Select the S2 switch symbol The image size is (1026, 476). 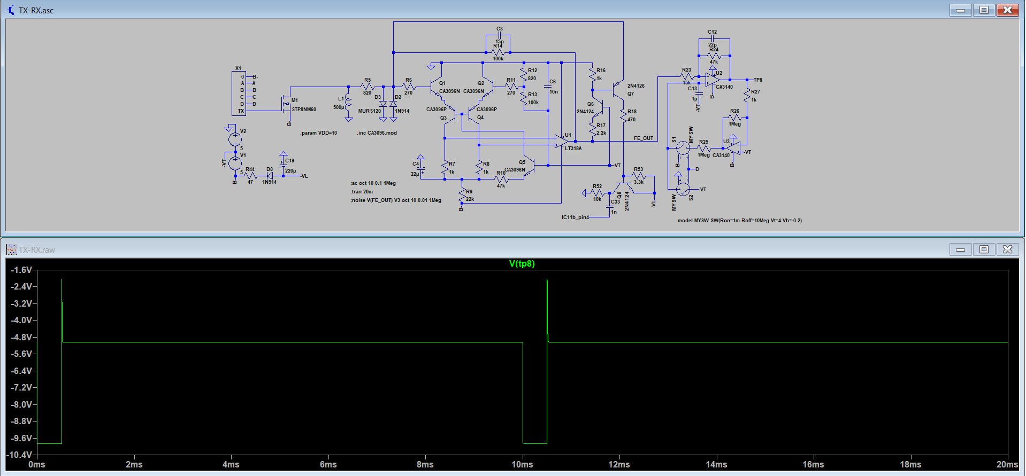coord(683,189)
